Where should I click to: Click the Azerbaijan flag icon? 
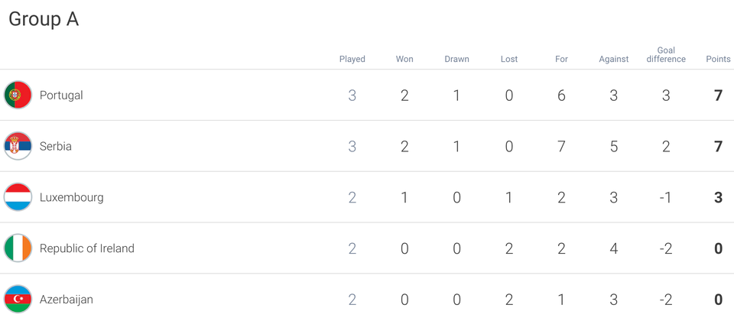click(18, 299)
